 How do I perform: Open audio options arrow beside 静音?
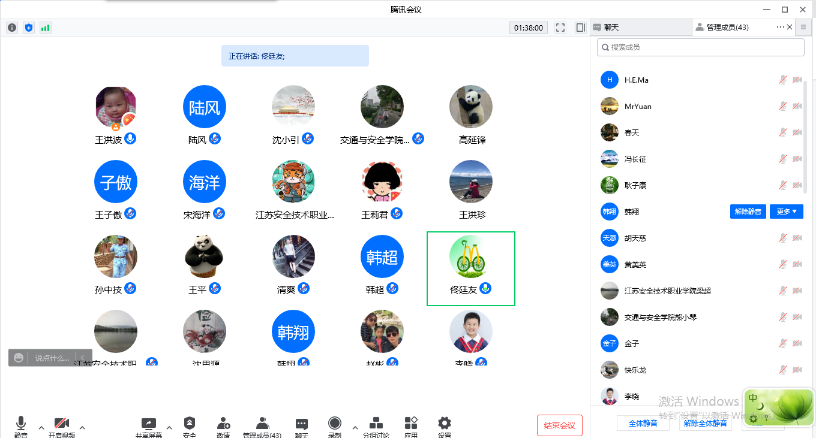tap(41, 428)
